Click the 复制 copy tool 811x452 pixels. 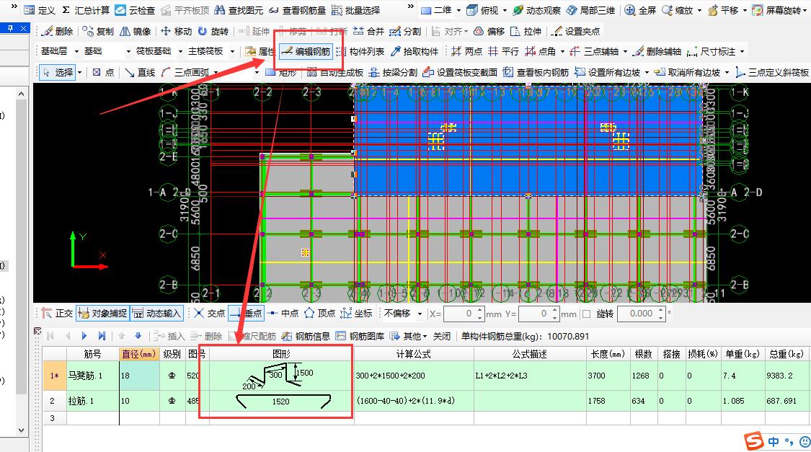click(98, 31)
